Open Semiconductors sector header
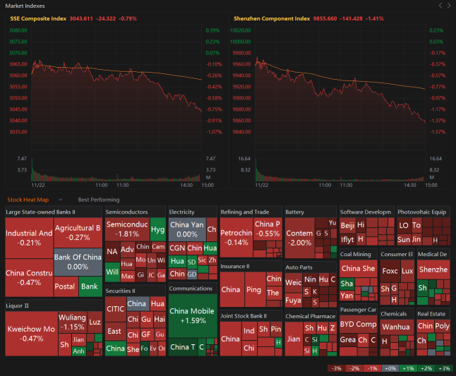 click(136, 212)
